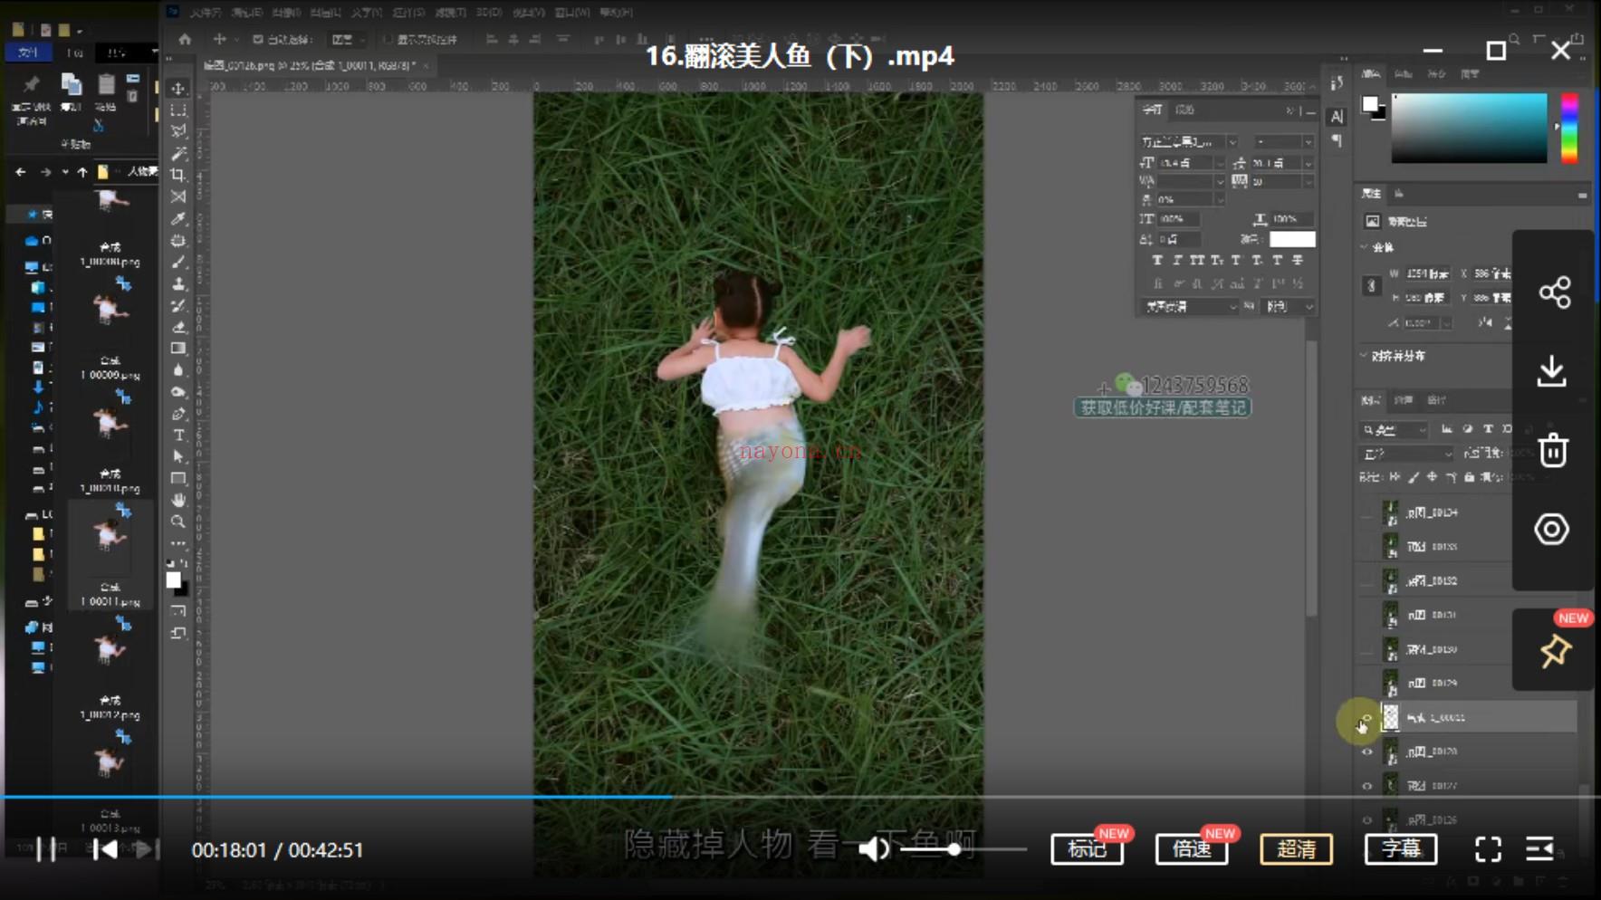Toggle Show Transform Controls checkbox
1601x900 pixels.
388,40
